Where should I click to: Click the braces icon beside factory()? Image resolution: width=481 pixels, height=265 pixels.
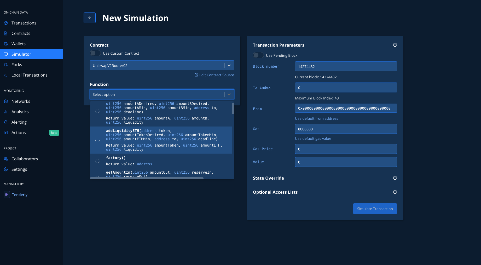[97, 161]
